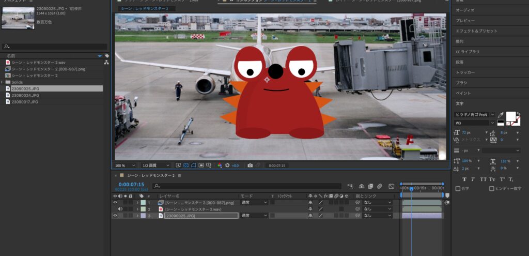Click the snapshot camera icon below the viewer

[250, 165]
